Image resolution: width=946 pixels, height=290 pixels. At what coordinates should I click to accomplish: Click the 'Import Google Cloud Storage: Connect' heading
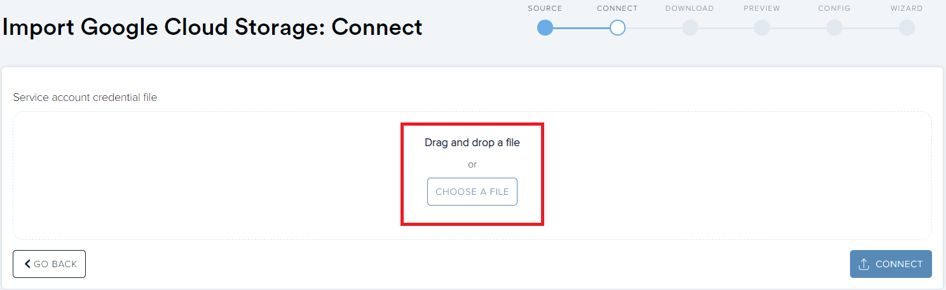(213, 28)
